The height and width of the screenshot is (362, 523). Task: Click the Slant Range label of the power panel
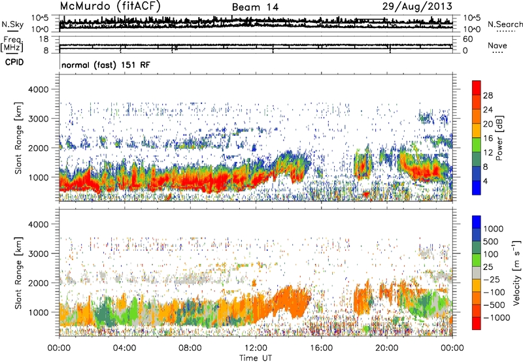18,138
